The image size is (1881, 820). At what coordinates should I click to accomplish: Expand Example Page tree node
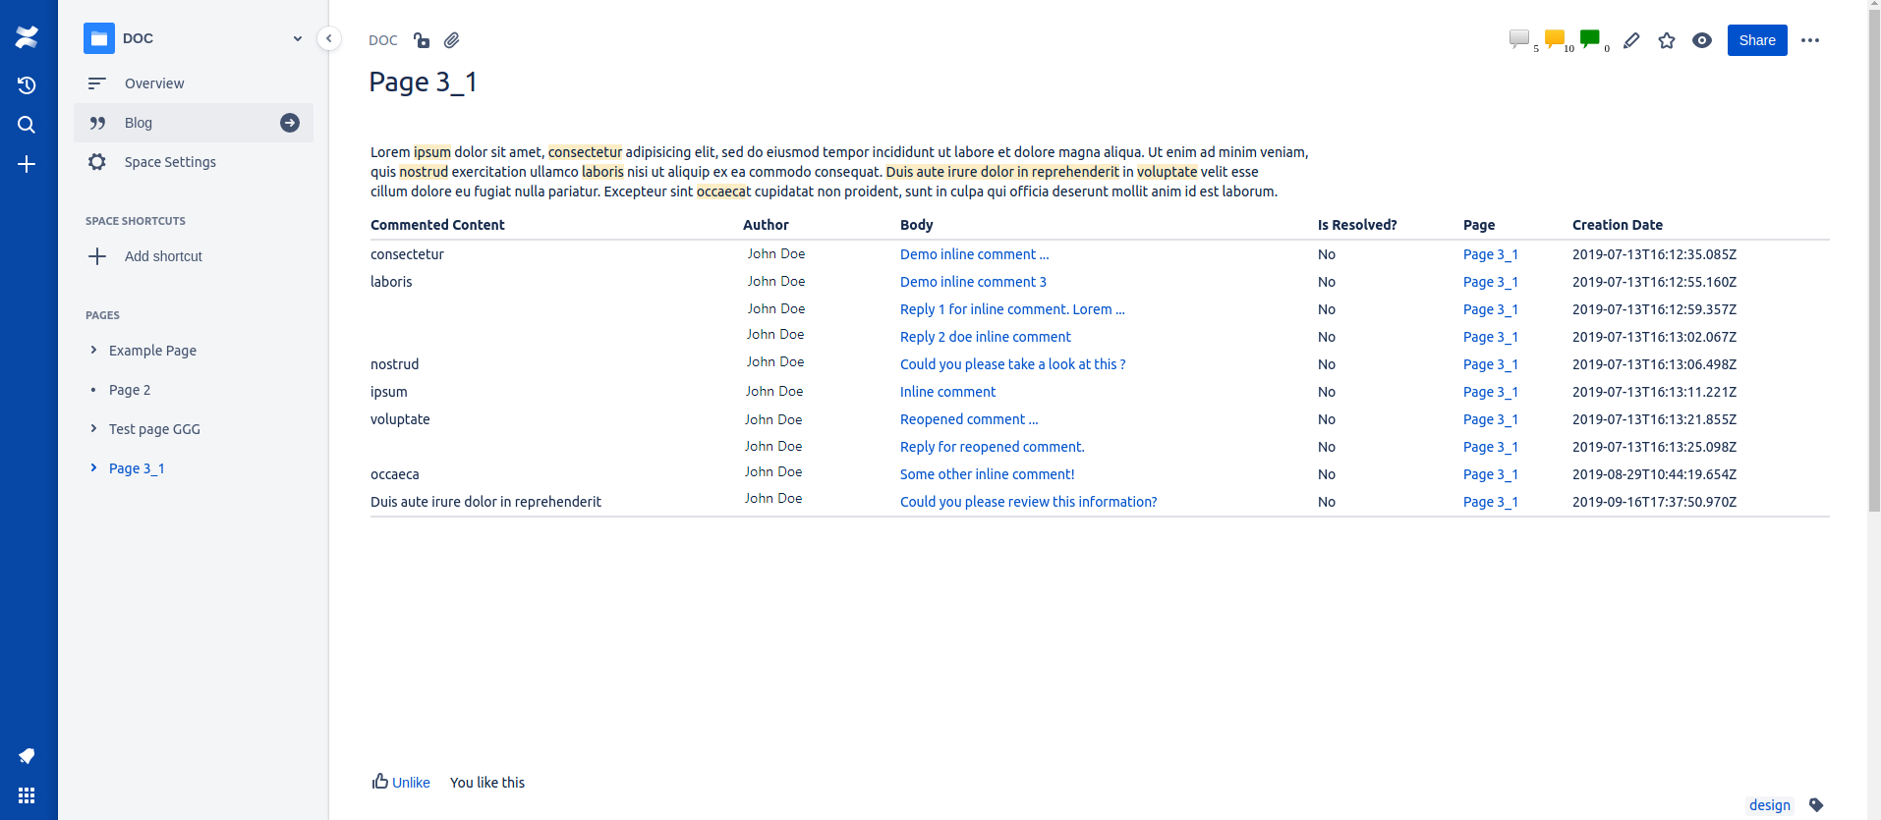click(93, 350)
